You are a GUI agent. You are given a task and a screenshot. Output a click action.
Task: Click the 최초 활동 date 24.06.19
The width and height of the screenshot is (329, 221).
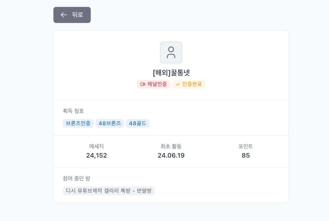171,155
